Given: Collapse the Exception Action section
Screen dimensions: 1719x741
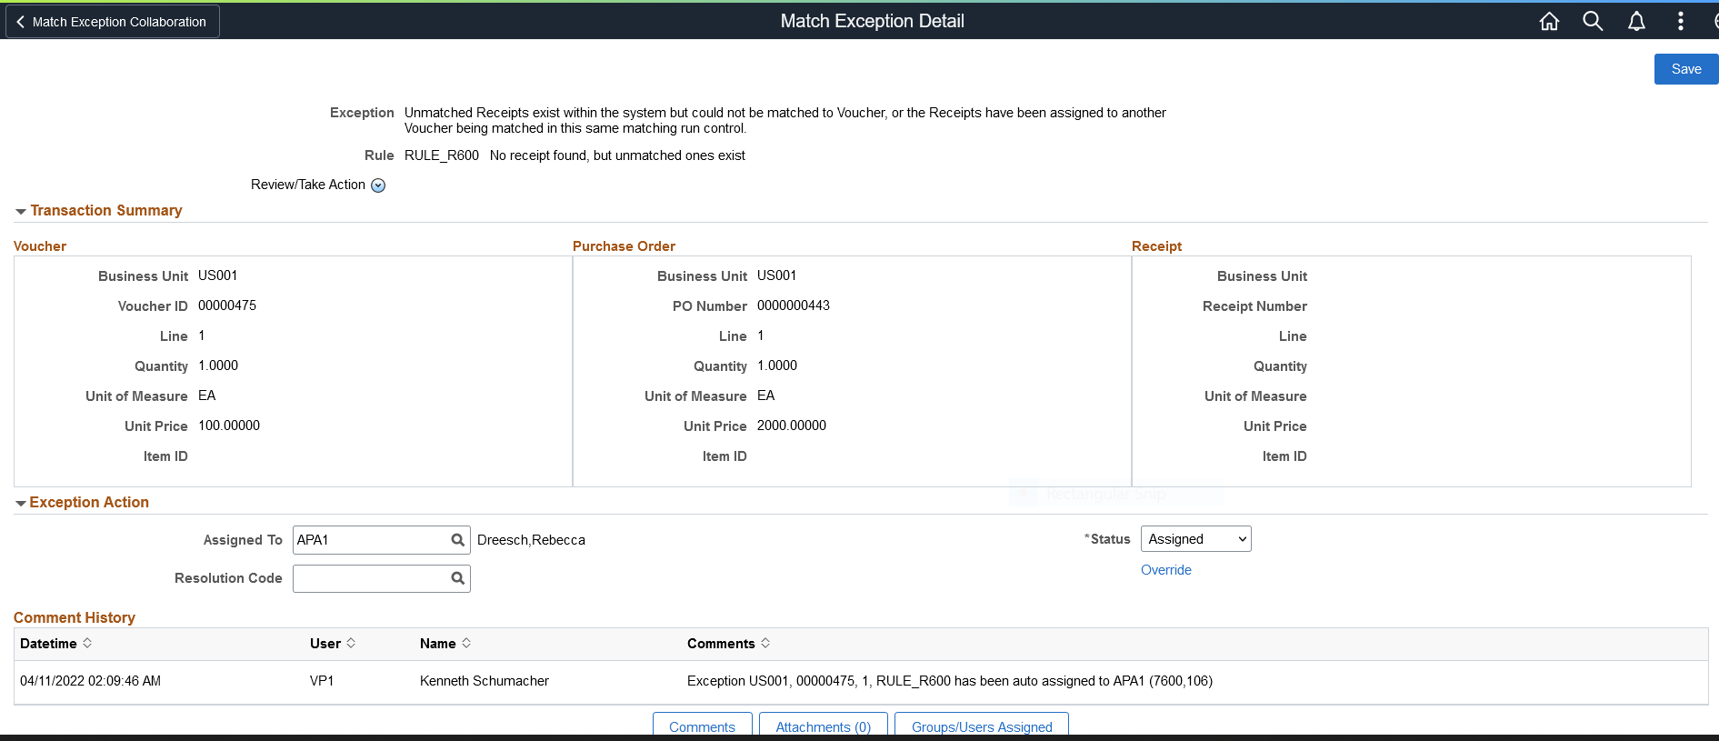Looking at the screenshot, I should coord(20,503).
